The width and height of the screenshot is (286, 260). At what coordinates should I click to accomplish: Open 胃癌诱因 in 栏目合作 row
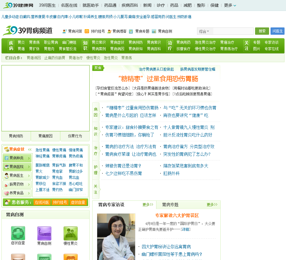pos(34,58)
